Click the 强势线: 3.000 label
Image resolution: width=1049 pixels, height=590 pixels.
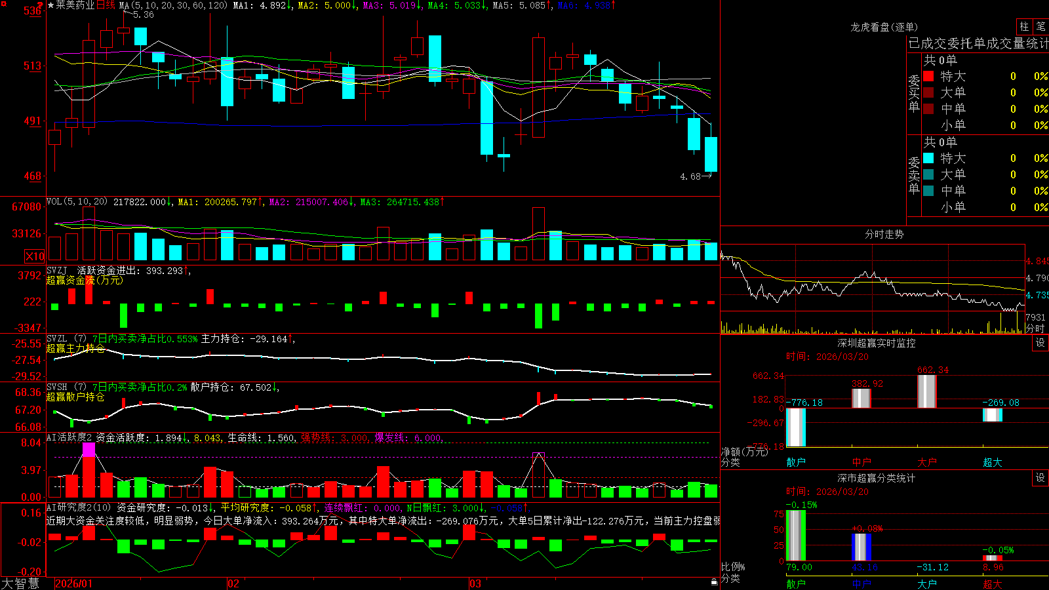click(334, 437)
